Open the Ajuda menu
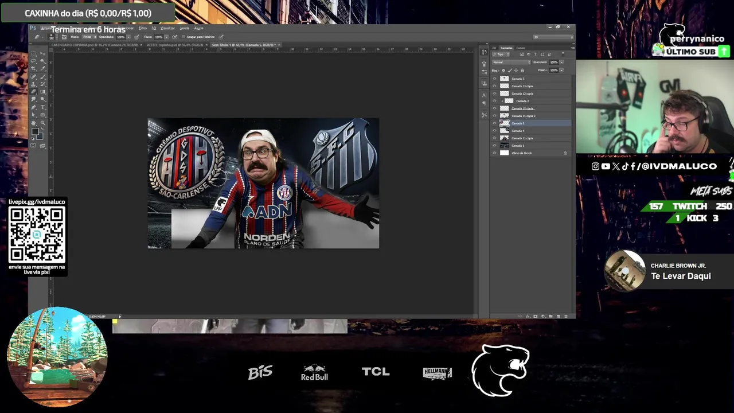The height and width of the screenshot is (413, 734). [198, 28]
